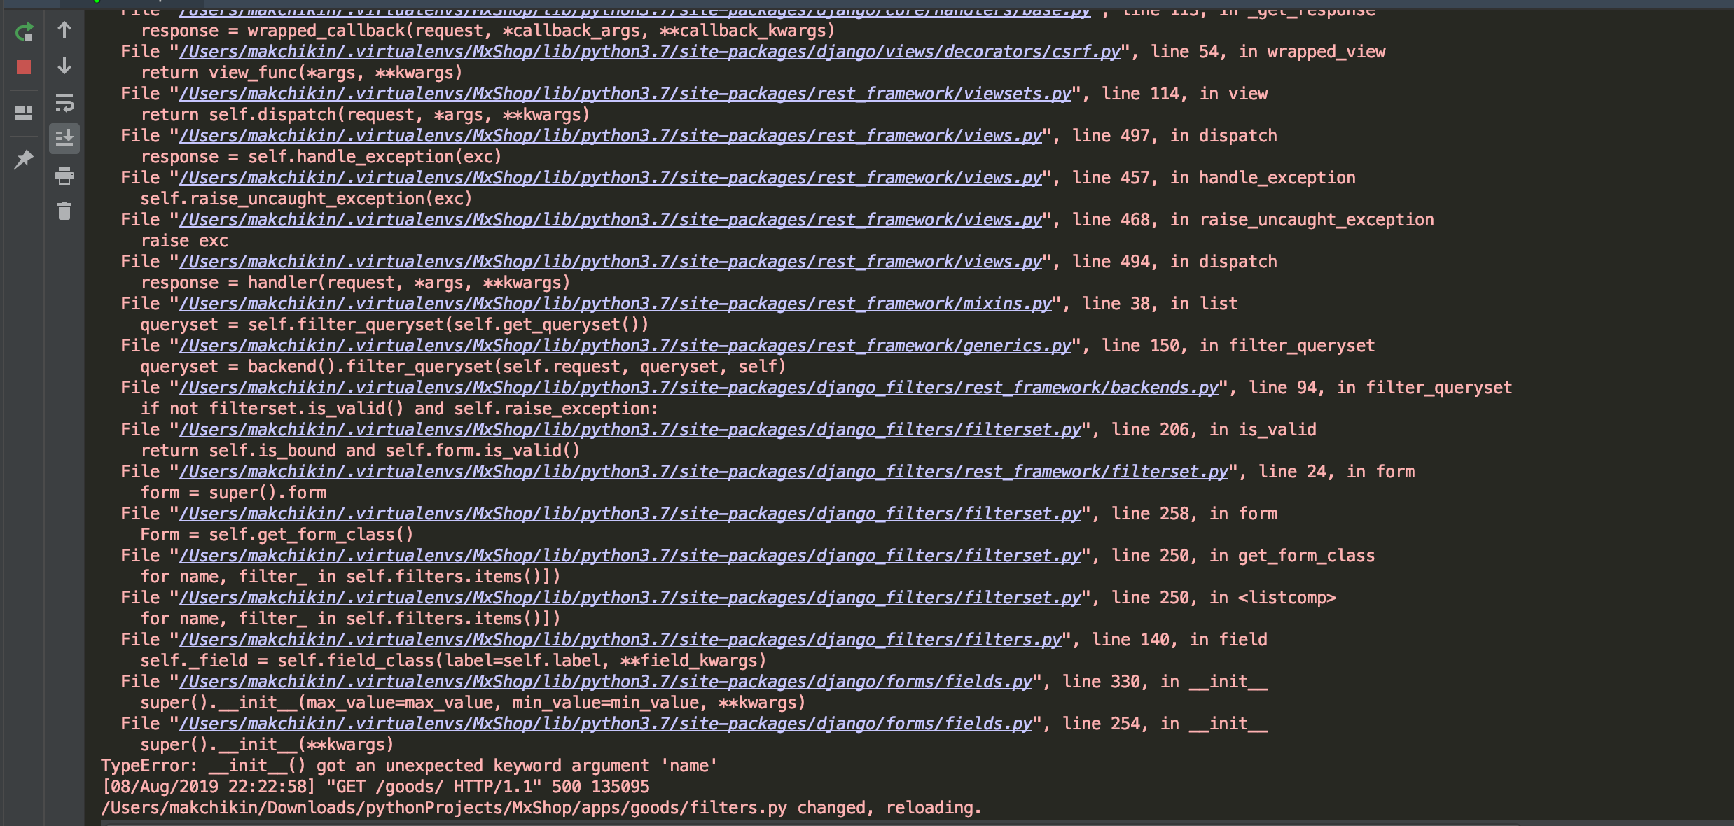Clear all console output with trash icon
Screen dimensions: 1734x826
tap(64, 211)
